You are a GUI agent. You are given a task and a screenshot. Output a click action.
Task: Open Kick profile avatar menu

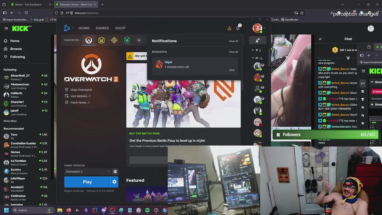coord(371,28)
